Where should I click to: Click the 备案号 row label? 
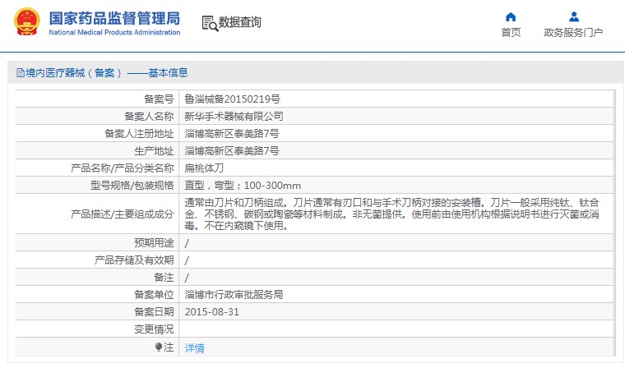pyautogui.click(x=159, y=99)
